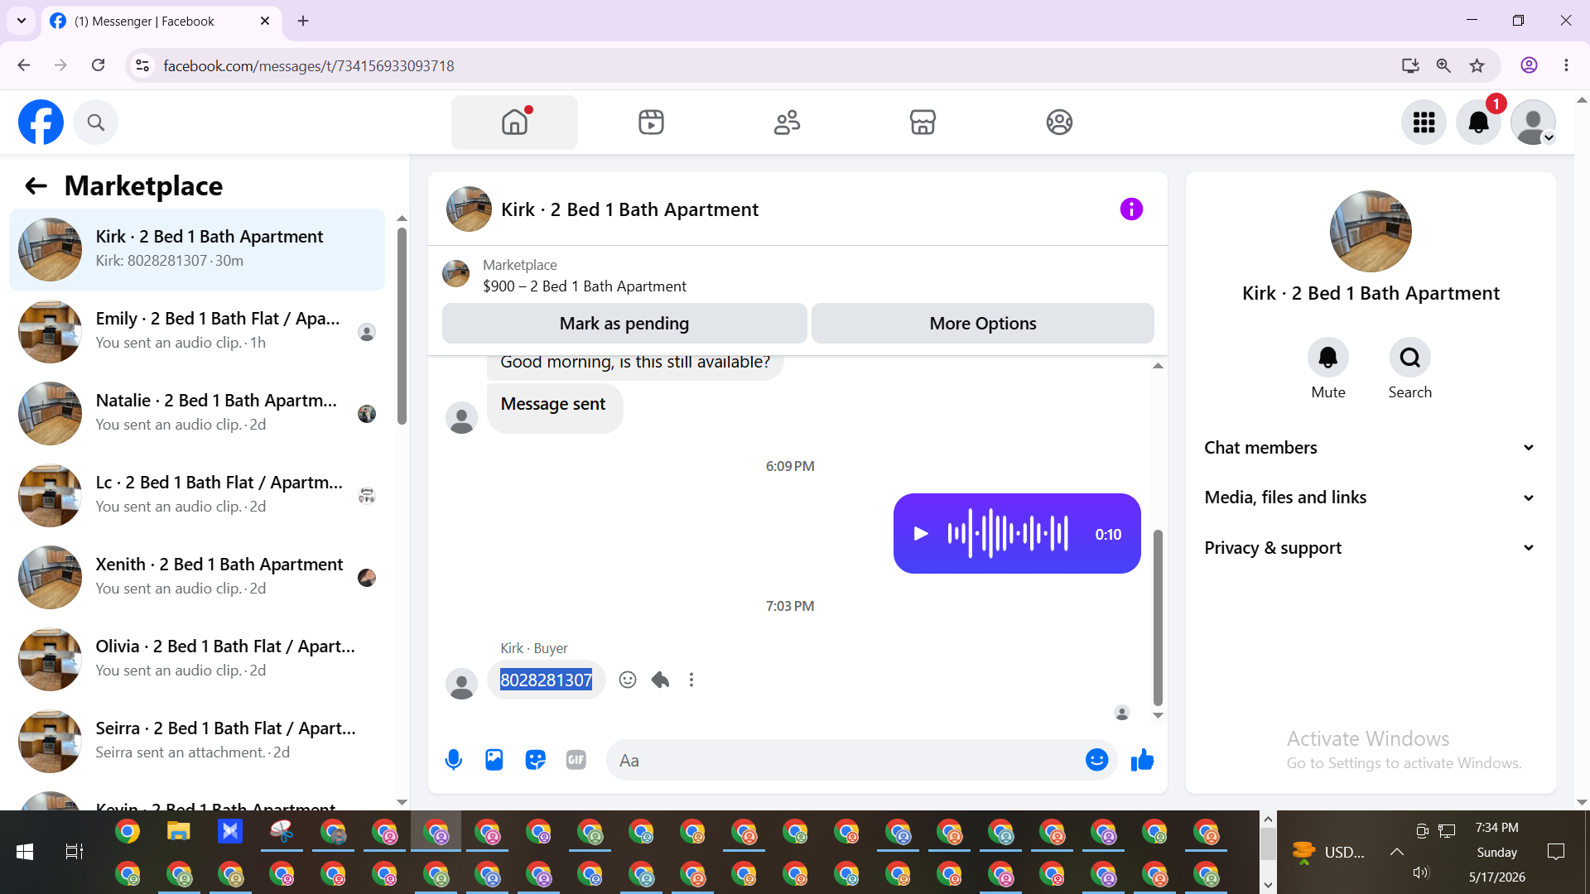Choose a sticker
Screen dimensions: 1590x894
(x=535, y=760)
